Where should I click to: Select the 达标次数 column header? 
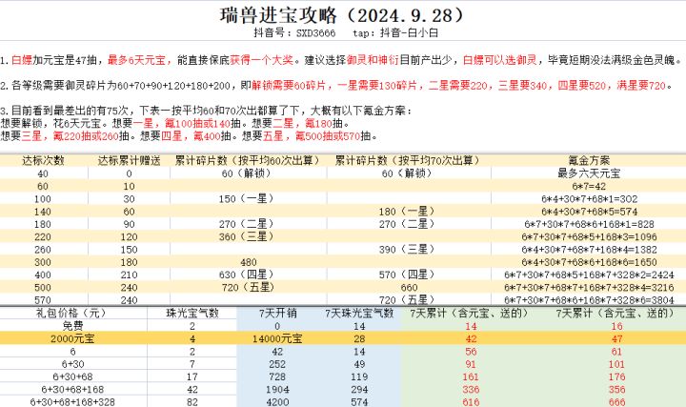click(x=43, y=161)
